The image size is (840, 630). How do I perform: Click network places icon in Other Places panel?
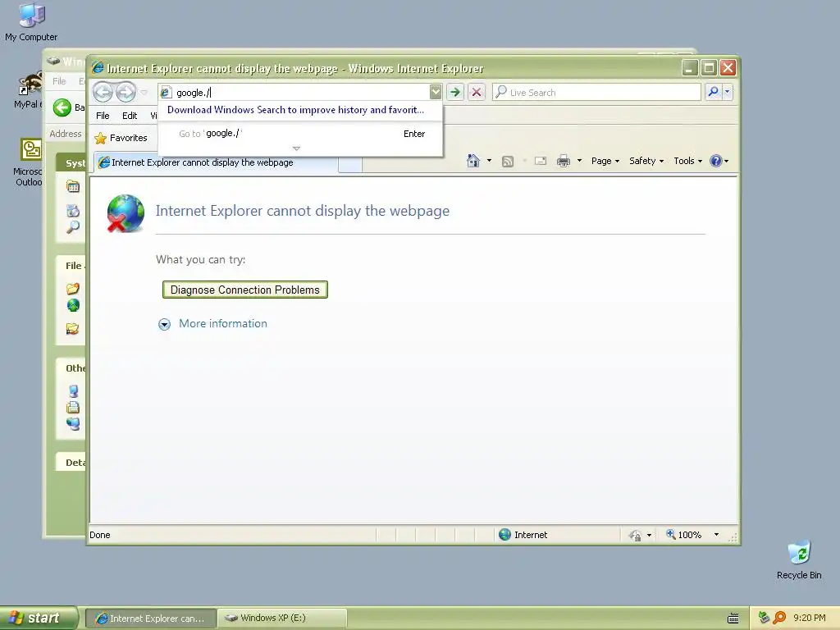73,424
